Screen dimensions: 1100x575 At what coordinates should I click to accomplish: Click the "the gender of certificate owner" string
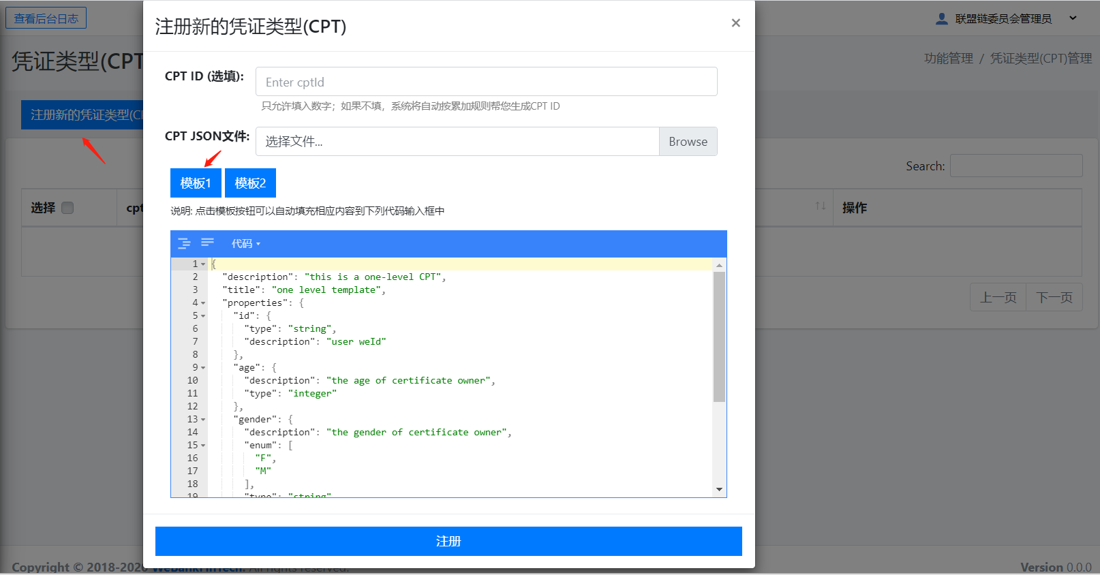(416, 433)
